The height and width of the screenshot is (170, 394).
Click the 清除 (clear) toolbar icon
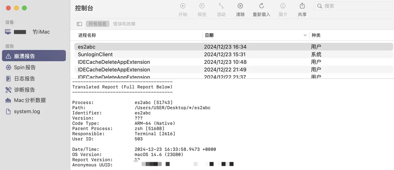pyautogui.click(x=240, y=6)
